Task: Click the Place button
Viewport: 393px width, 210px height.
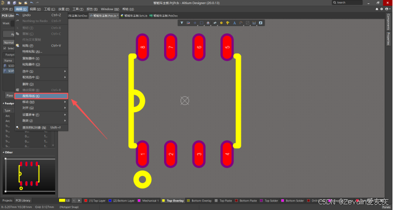Action: [x=10, y=96]
